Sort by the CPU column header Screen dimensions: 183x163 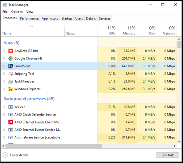coord(107,31)
